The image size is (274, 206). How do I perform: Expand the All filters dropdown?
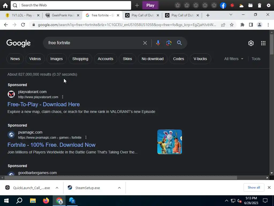coord(234,59)
